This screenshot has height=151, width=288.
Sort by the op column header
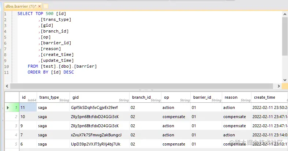[x=176, y=97]
